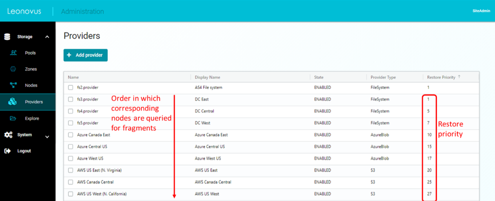
Task: Select the Azure Canada East checkbox
Action: coord(71,135)
